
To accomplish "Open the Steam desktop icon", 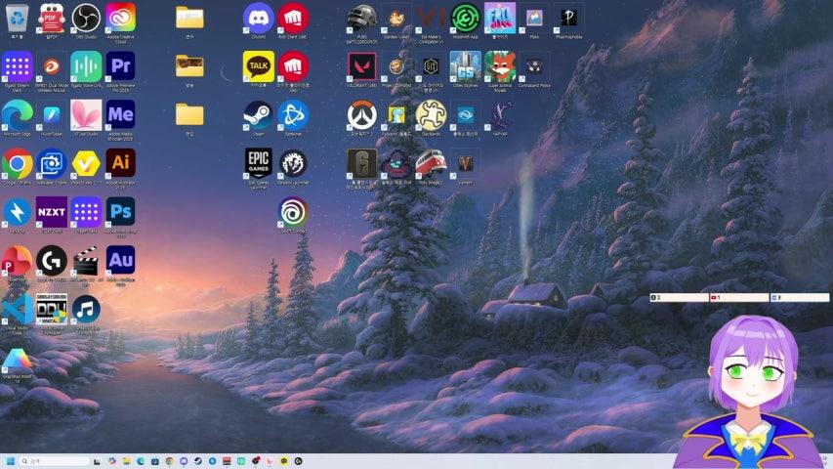I will point(258,115).
